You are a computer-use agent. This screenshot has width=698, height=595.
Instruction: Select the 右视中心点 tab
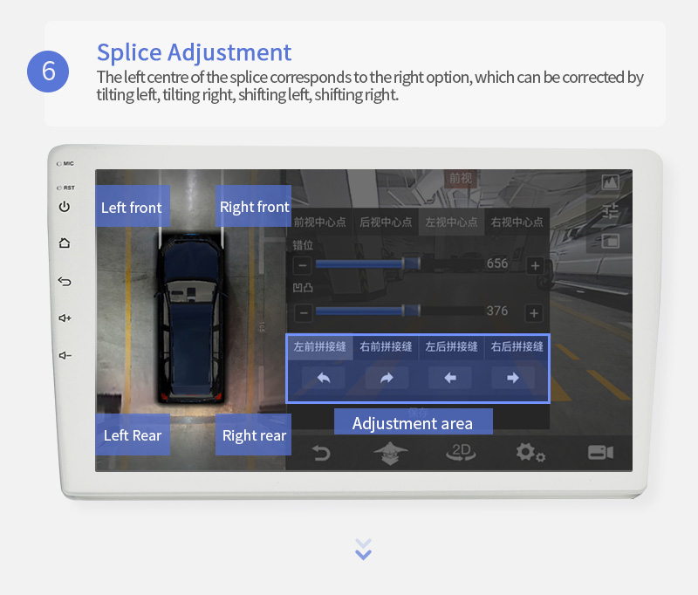(517, 222)
